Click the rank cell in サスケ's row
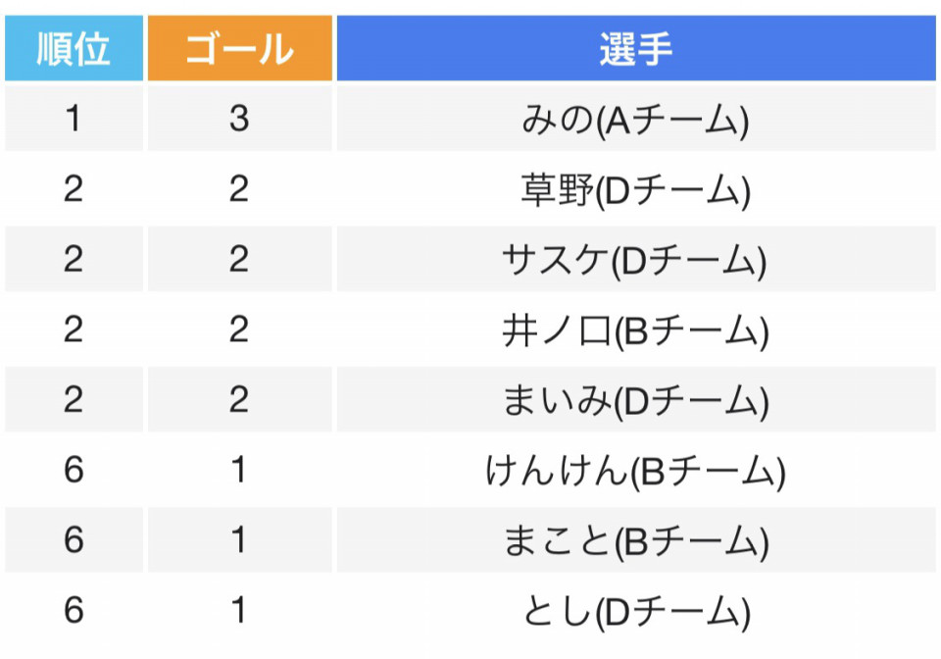 74,261
